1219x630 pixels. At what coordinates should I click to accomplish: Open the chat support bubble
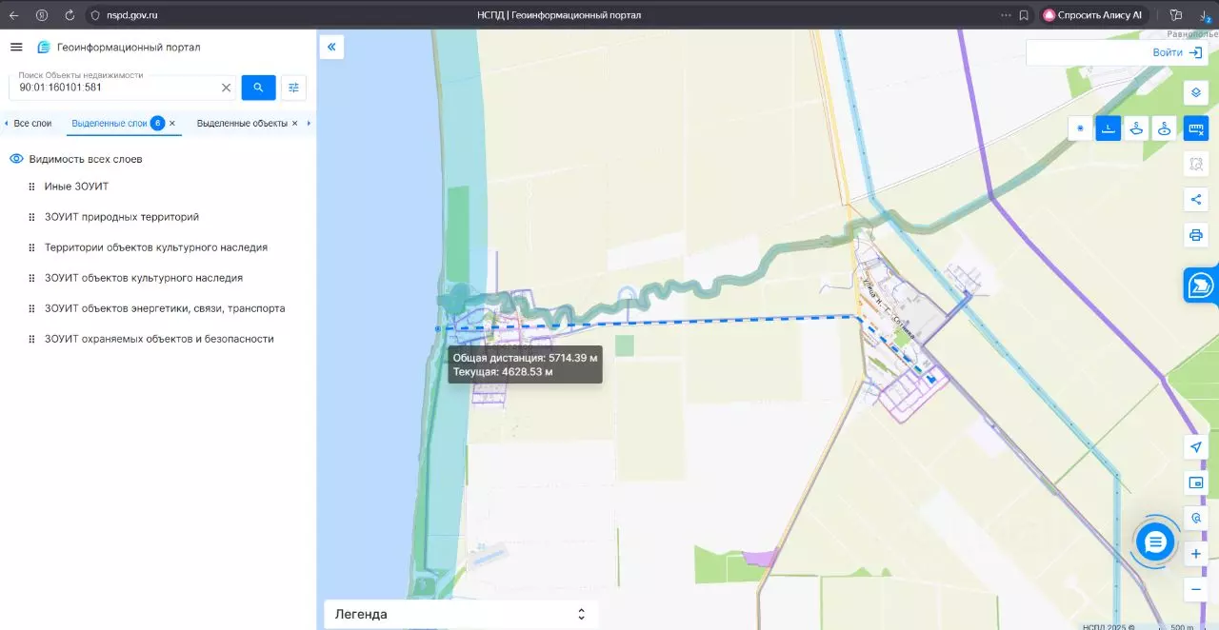[1155, 541]
